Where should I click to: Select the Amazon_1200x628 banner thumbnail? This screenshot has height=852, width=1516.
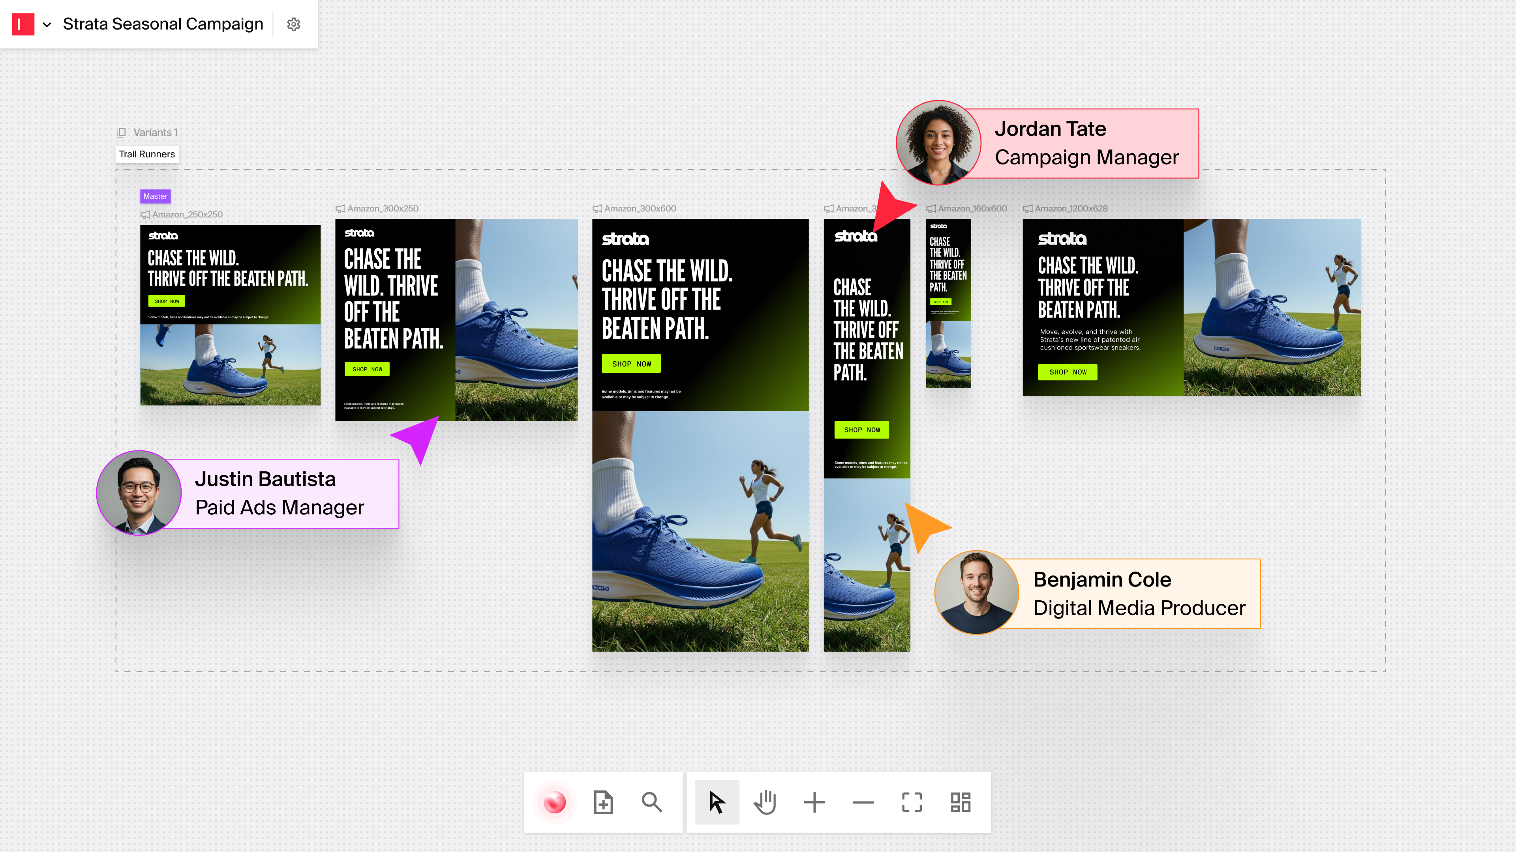coord(1191,307)
